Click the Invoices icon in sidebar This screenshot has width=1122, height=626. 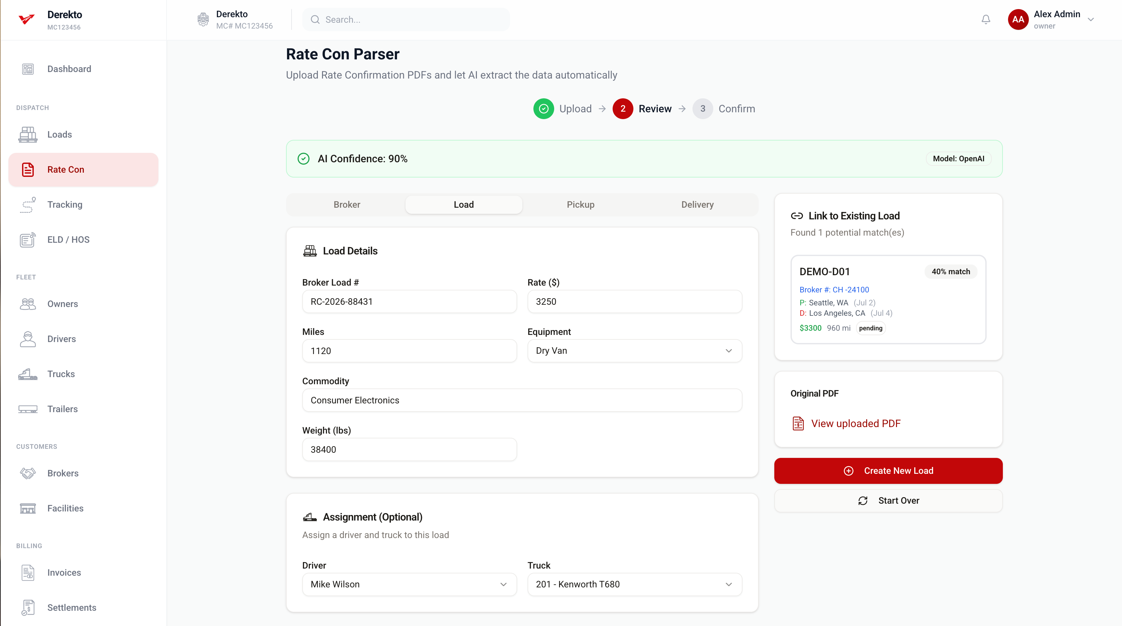point(28,572)
